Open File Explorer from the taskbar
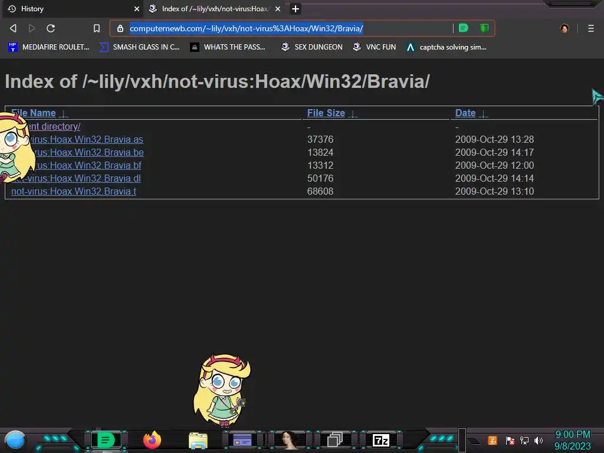 point(198,441)
